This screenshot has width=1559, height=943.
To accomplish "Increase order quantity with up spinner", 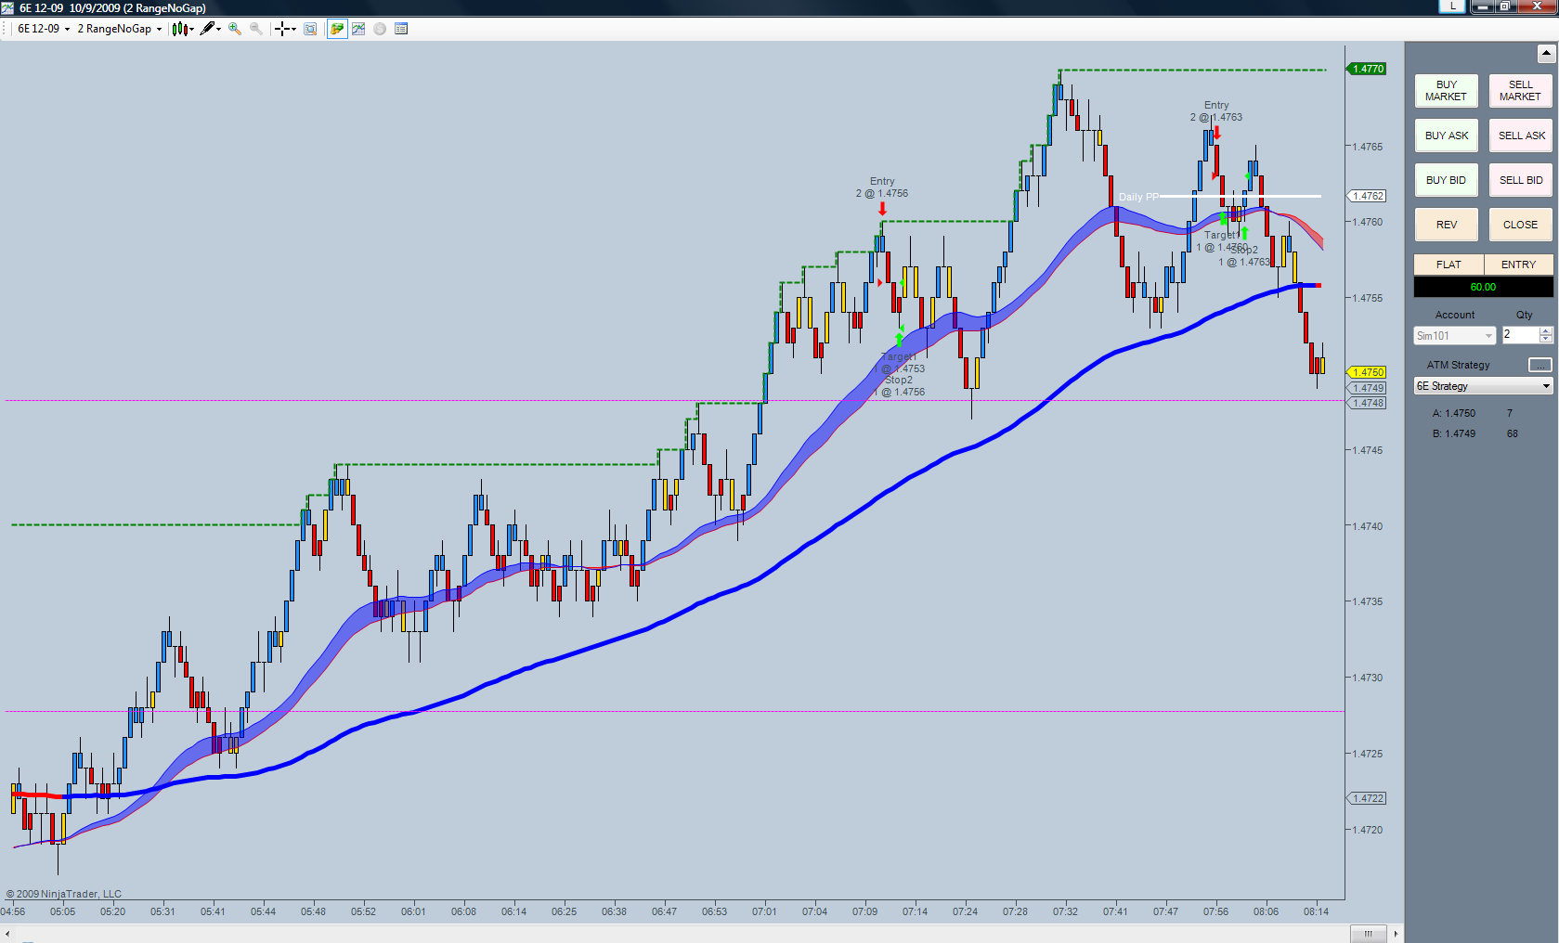I will (1546, 331).
